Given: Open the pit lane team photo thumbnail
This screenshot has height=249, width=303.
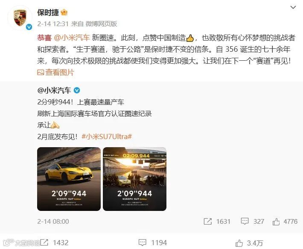Looking at the screenshot, I should [134, 179].
